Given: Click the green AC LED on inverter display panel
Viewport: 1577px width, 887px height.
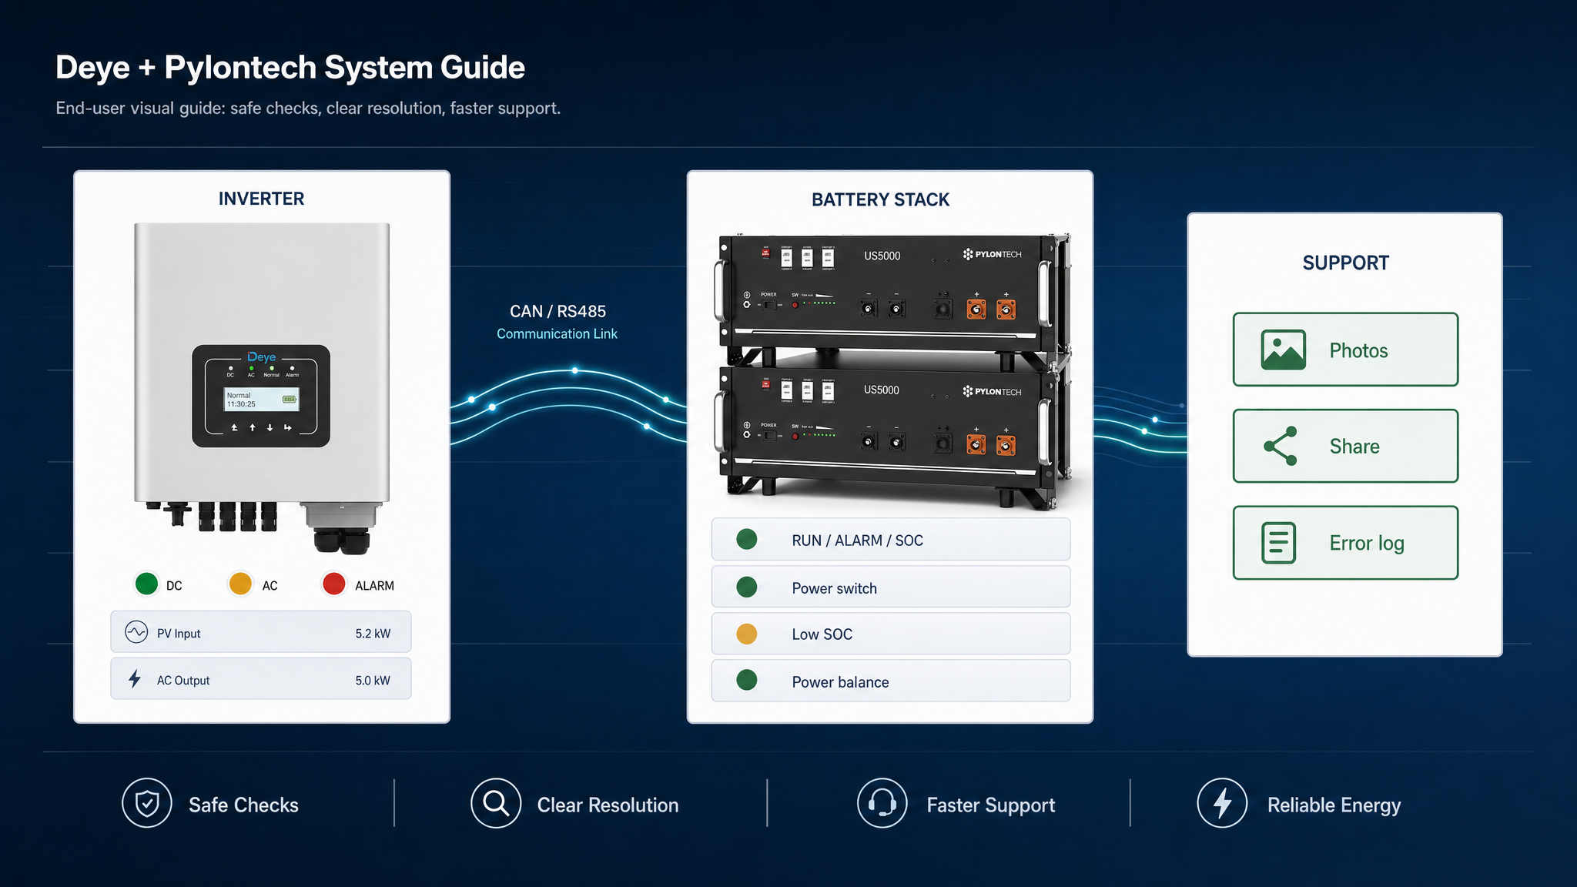Looking at the screenshot, I should (x=251, y=368).
